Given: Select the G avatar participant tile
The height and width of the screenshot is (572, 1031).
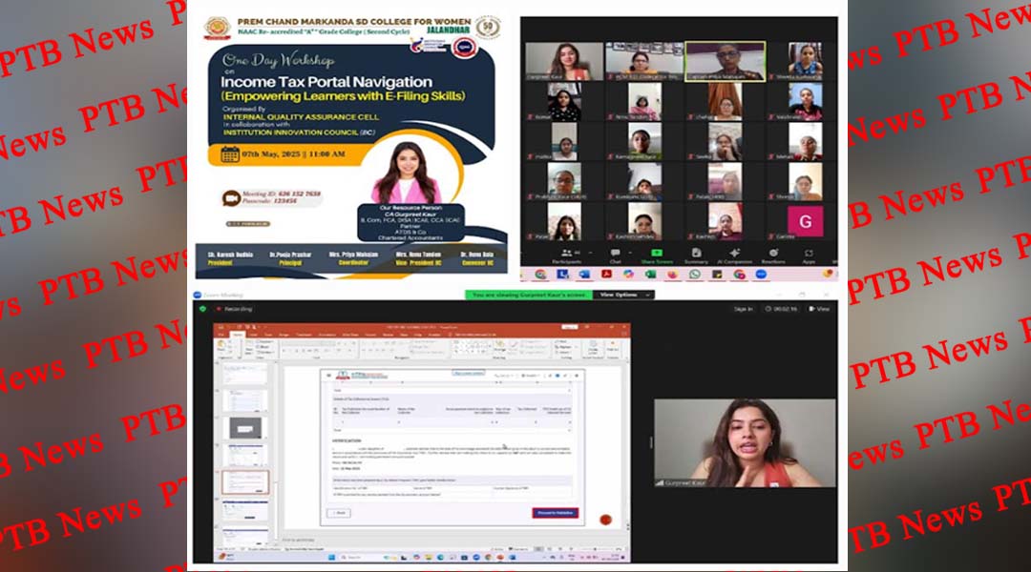Looking at the screenshot, I should coord(805,222).
